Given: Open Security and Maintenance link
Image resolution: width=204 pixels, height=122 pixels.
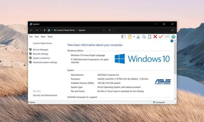Looking at the screenshot, I should (x=45, y=95).
